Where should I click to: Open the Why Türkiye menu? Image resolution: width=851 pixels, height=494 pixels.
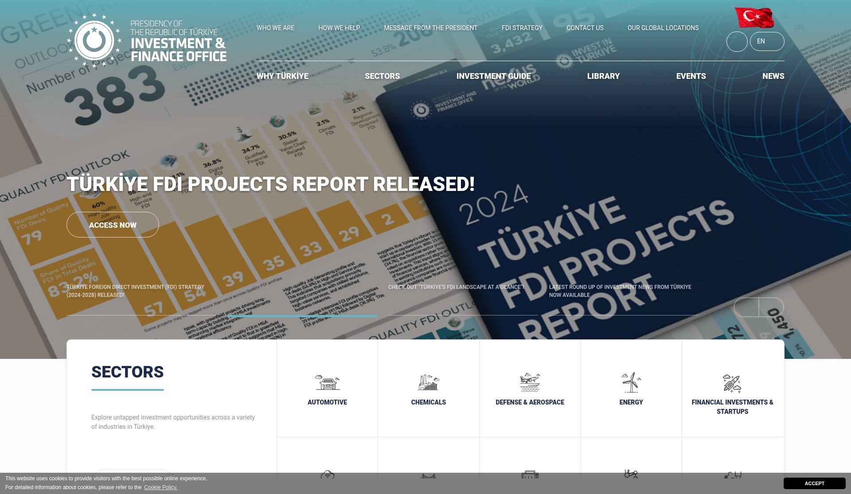(282, 76)
